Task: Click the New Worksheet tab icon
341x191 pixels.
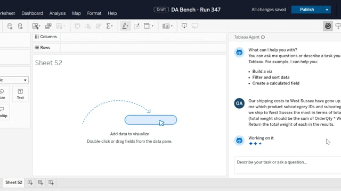Action: pos(30,183)
